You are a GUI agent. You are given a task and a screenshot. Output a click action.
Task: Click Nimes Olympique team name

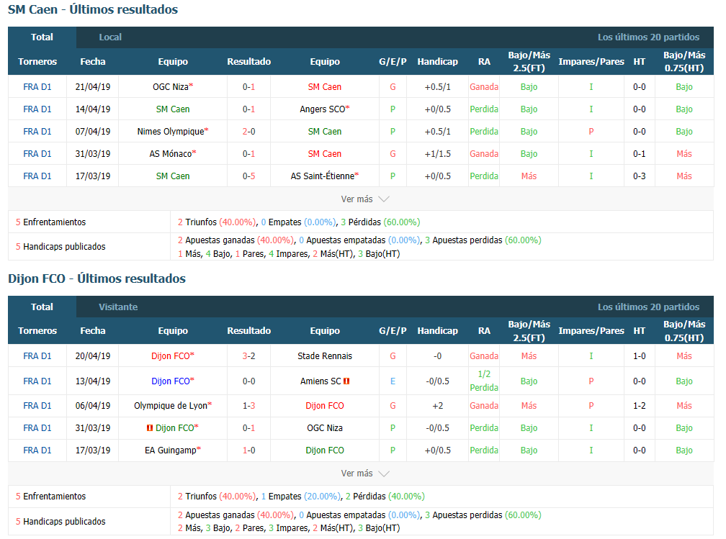point(171,132)
